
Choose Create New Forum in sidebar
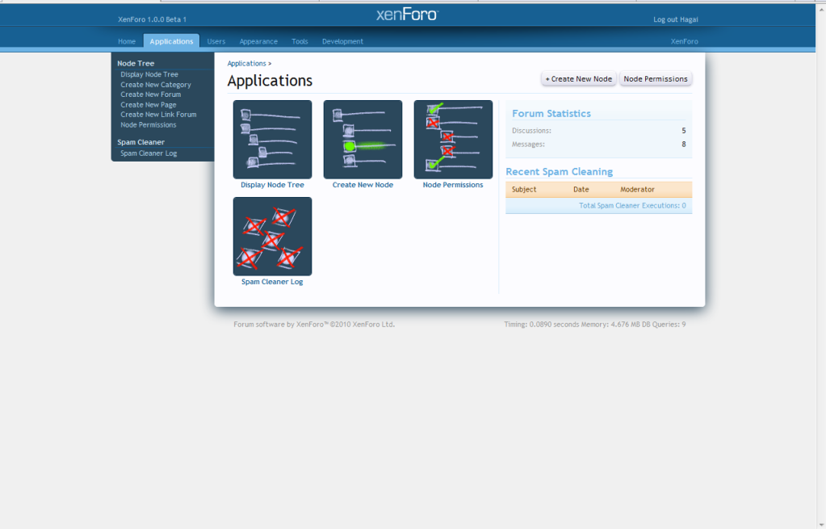pos(151,94)
